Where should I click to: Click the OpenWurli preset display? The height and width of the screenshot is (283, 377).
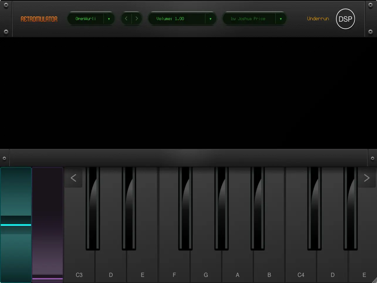pyautogui.click(x=86, y=18)
